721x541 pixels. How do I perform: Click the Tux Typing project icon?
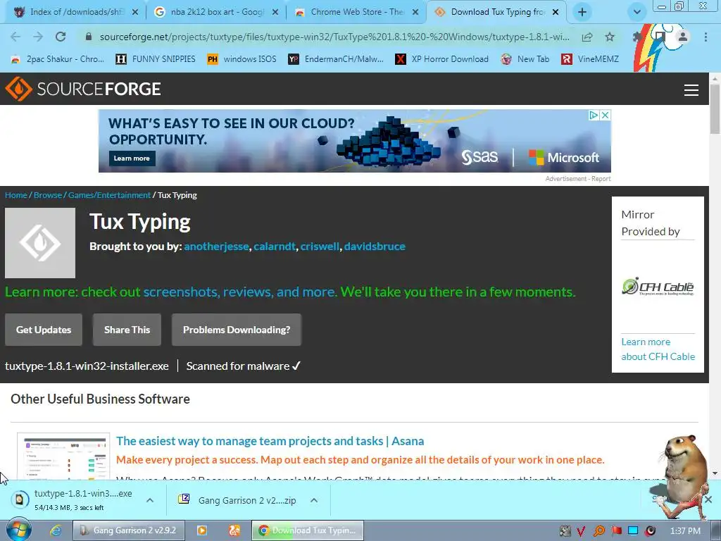point(40,243)
